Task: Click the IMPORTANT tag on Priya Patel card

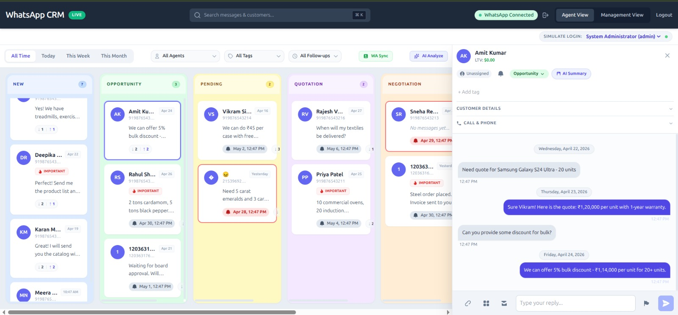Action: (333, 191)
